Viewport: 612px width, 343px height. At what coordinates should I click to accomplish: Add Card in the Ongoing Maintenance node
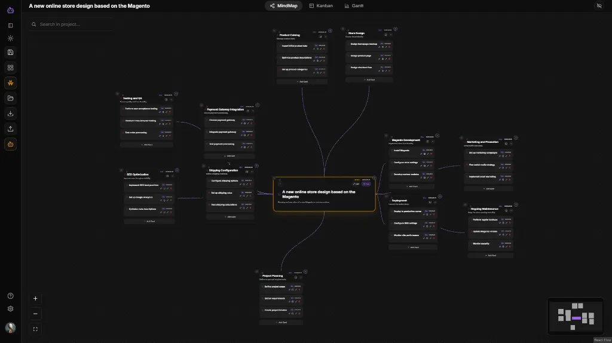pyautogui.click(x=490, y=256)
